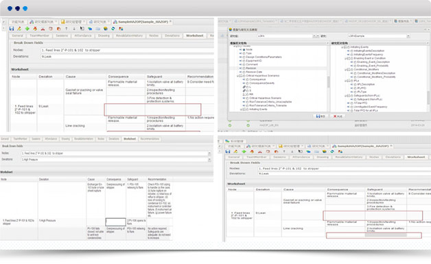Click the Nodes field in top-left window

pyautogui.click(x=127, y=50)
